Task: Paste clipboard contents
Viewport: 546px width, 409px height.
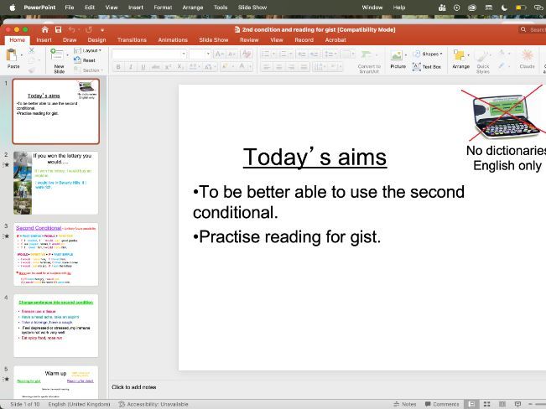Action: click(13, 59)
